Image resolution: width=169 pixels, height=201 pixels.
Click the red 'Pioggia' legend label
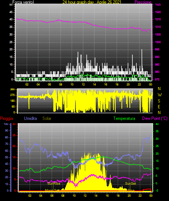click(7, 118)
